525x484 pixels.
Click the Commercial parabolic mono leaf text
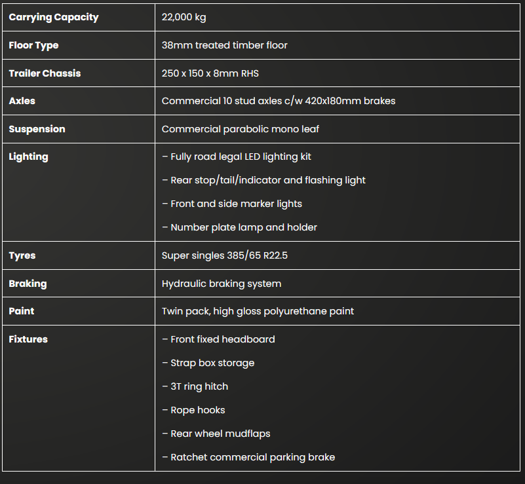(240, 129)
